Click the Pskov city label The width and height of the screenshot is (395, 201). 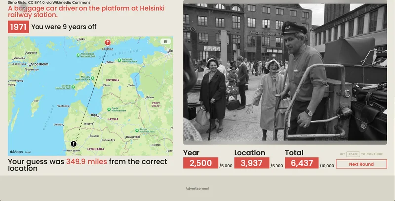(x=150, y=97)
